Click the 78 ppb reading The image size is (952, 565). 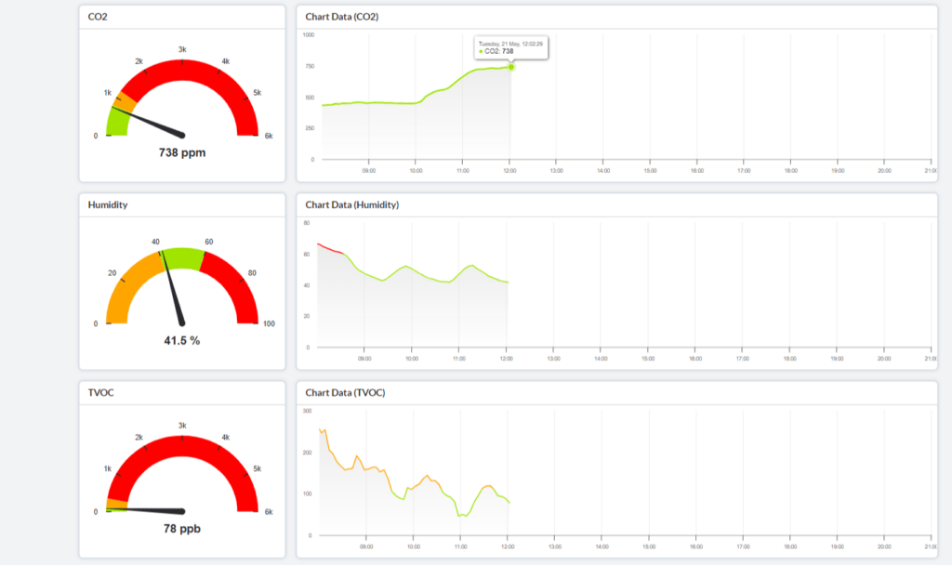pos(182,529)
